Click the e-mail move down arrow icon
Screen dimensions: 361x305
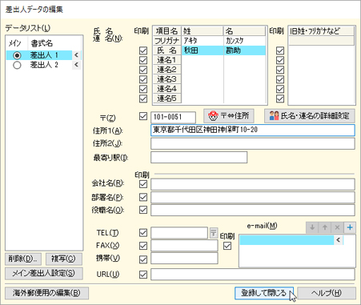pos(312,227)
